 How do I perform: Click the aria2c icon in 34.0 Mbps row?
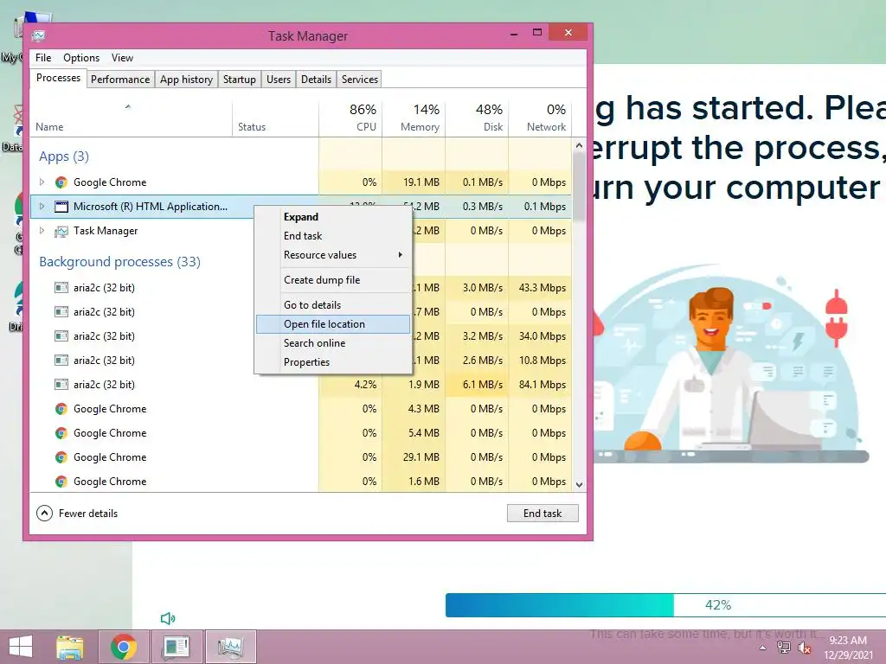tap(61, 336)
